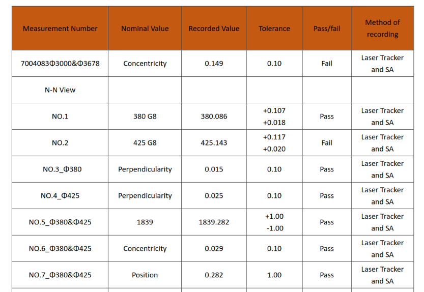This screenshot has width=424, height=292.
Task: Click the 380.086 recorded value
Action: (x=214, y=116)
